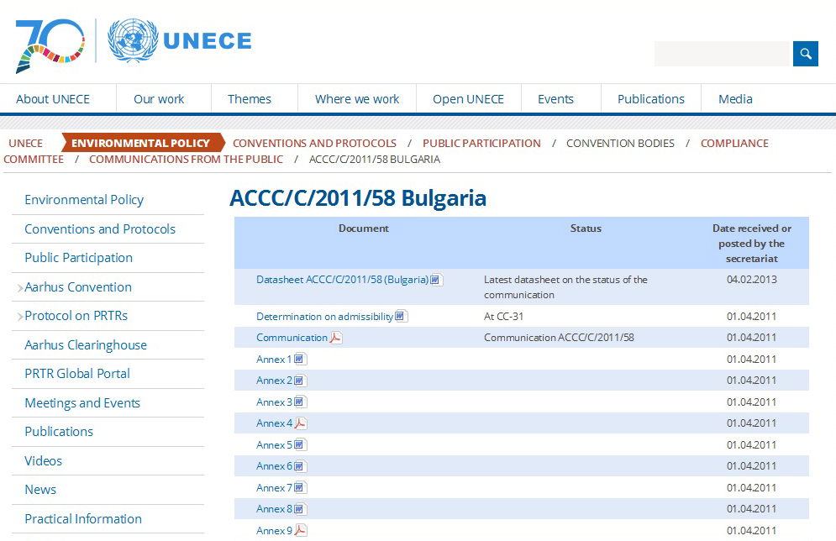Image resolution: width=836 pixels, height=541 pixels.
Task: Open the Publications menu in top navigation
Action: (x=650, y=99)
